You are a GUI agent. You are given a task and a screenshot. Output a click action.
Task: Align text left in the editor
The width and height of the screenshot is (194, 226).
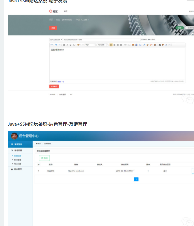111,45
